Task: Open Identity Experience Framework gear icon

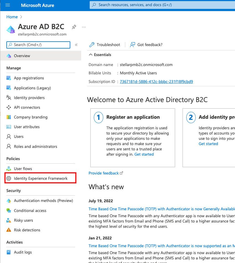Action: (9, 178)
